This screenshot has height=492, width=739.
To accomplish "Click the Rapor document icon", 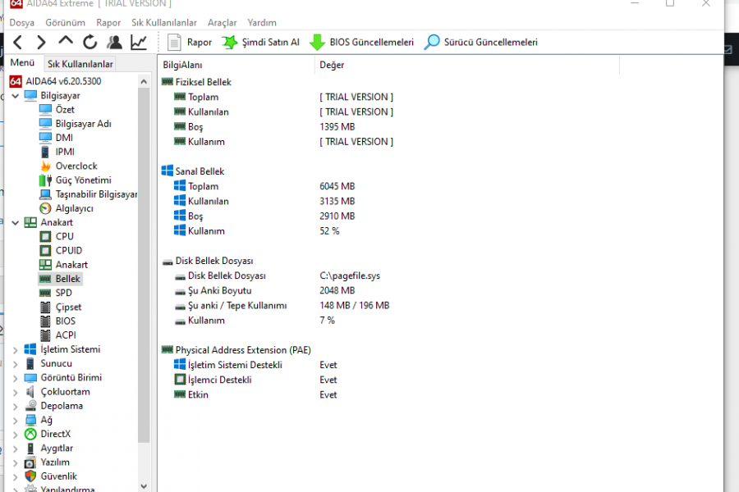I will click(174, 43).
